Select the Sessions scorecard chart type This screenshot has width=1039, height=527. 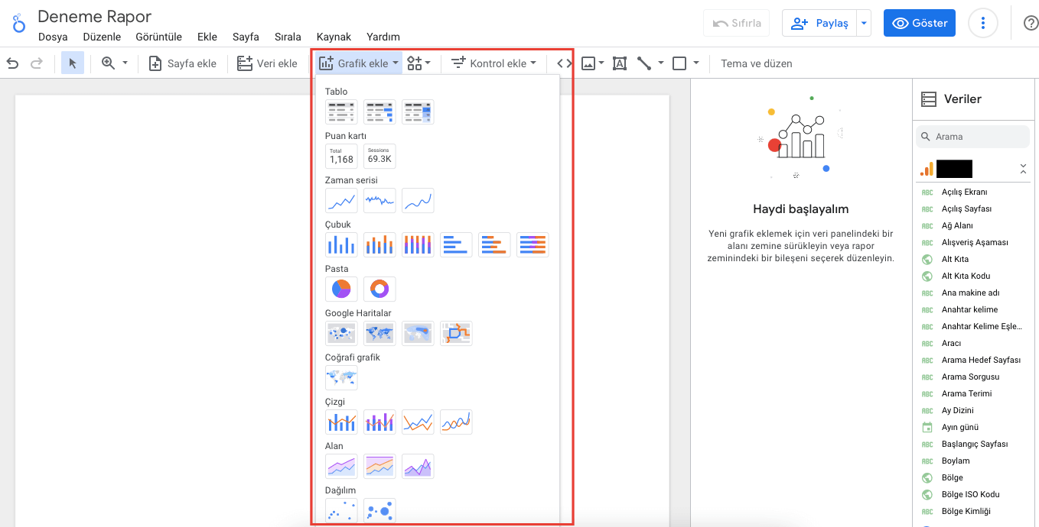tap(379, 156)
